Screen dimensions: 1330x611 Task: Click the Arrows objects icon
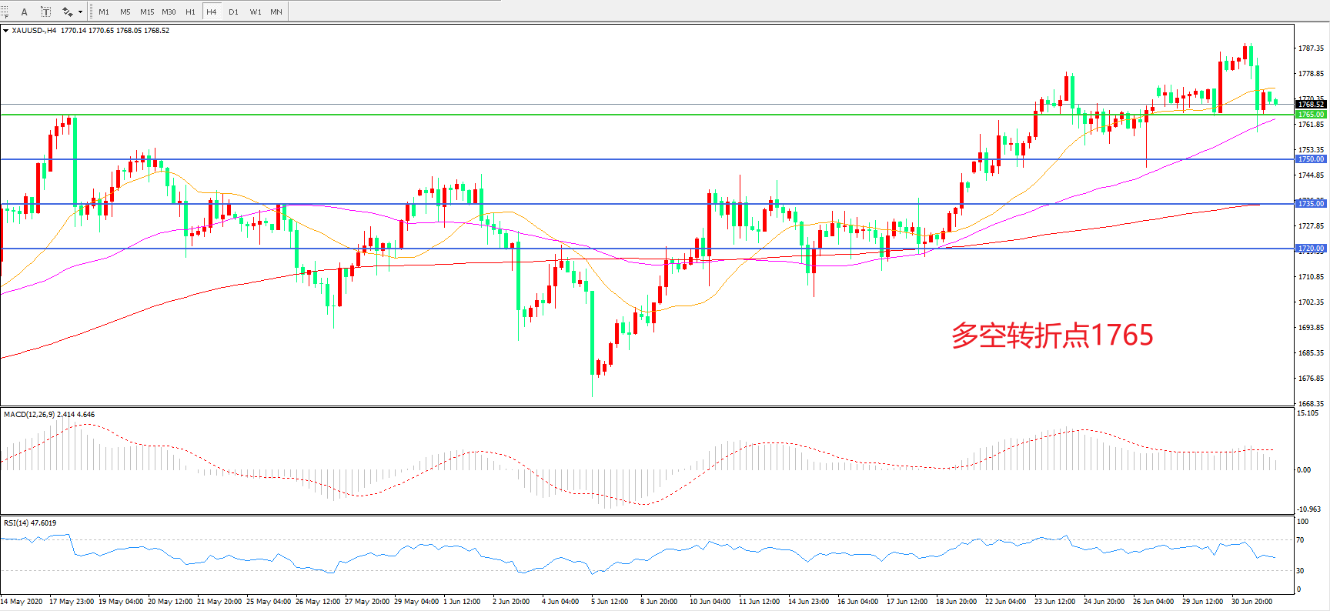tap(68, 12)
